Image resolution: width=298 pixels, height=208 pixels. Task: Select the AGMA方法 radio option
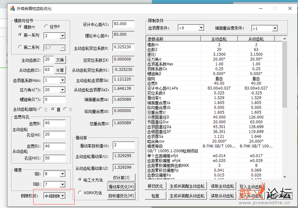click(80, 193)
